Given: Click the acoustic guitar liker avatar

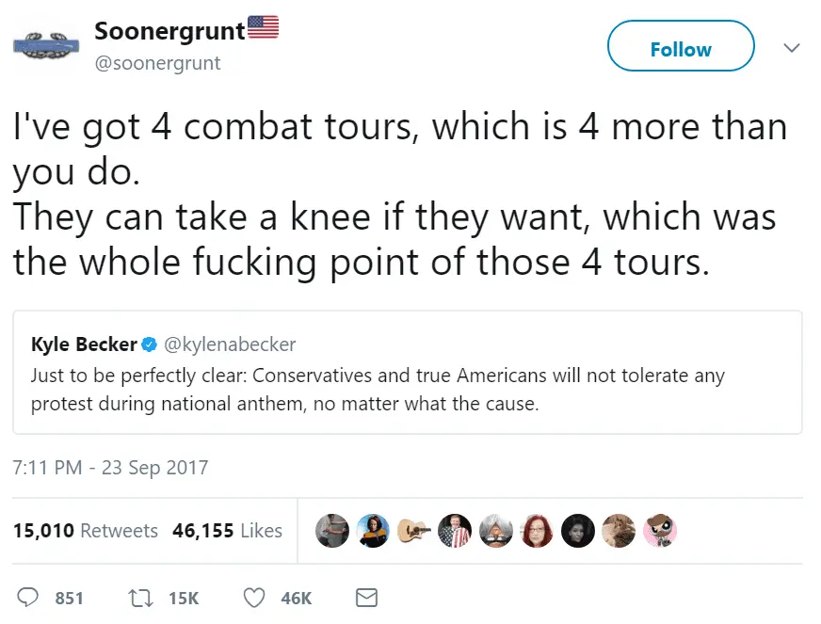Looking at the screenshot, I should tap(415, 530).
